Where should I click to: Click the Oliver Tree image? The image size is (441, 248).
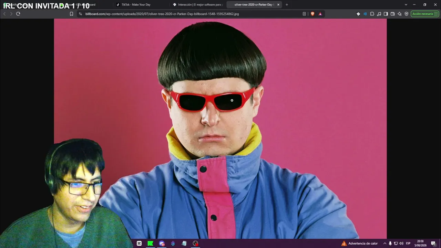point(220,128)
